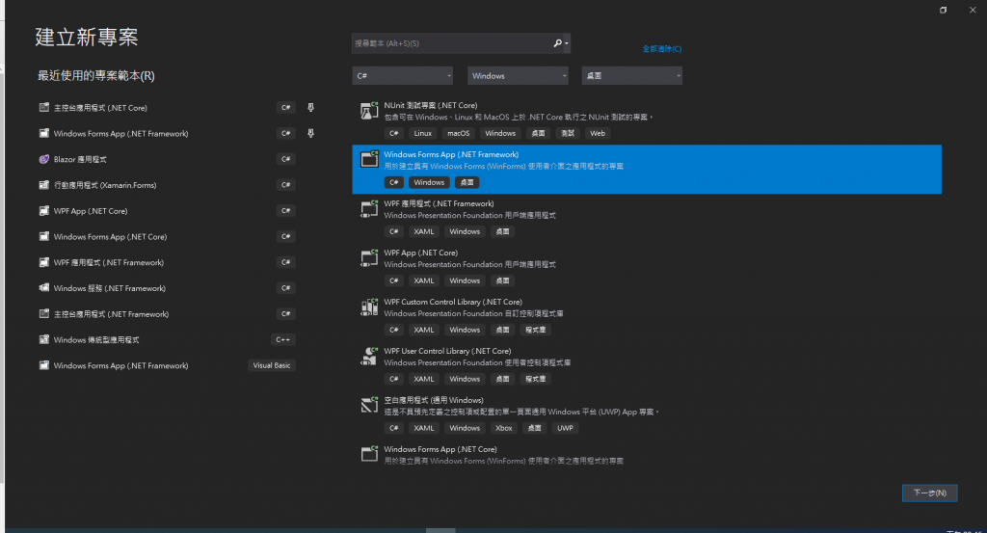Click the WPF User Control Library icon
Viewport: 987px width, 533px height.
(369, 356)
